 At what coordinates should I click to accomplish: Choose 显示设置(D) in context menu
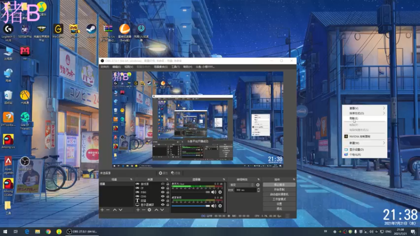pyautogui.click(x=364, y=149)
